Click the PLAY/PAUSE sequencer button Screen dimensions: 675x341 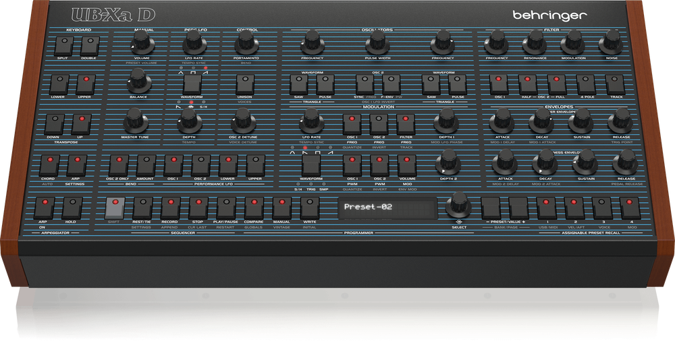pyautogui.click(x=226, y=208)
